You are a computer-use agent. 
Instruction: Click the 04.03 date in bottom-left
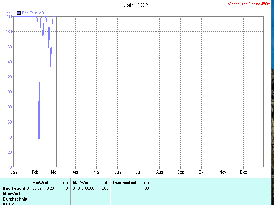[x=9, y=203]
